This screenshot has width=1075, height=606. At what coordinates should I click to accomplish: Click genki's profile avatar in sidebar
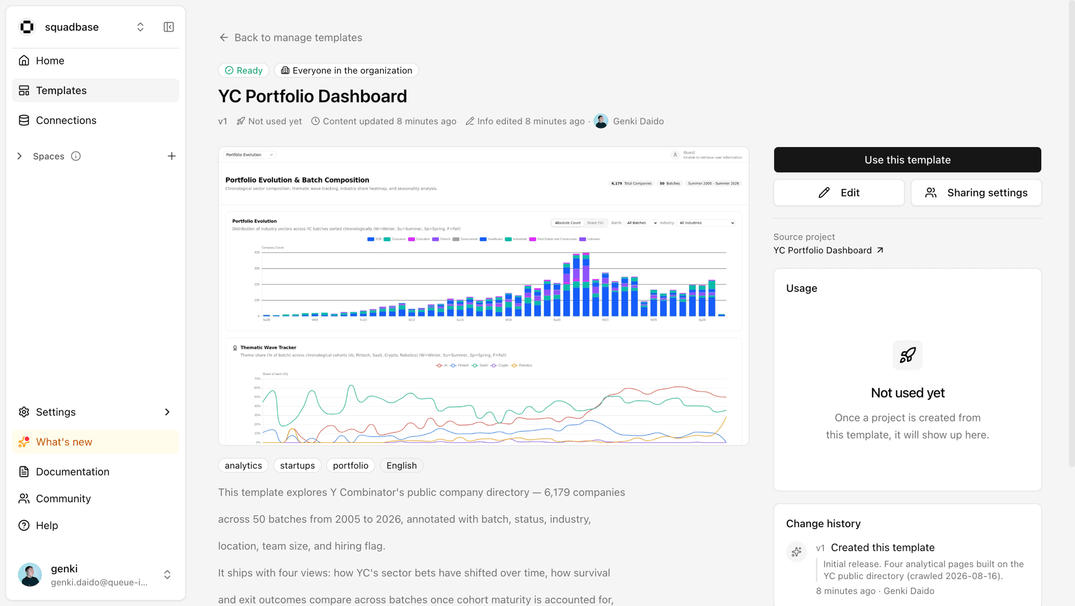pos(30,575)
